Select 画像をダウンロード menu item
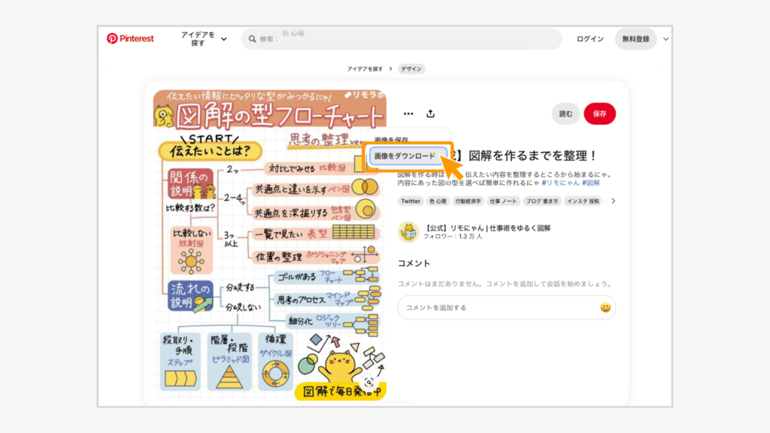Screen dimensions: 770x433 pyautogui.click(x=405, y=156)
